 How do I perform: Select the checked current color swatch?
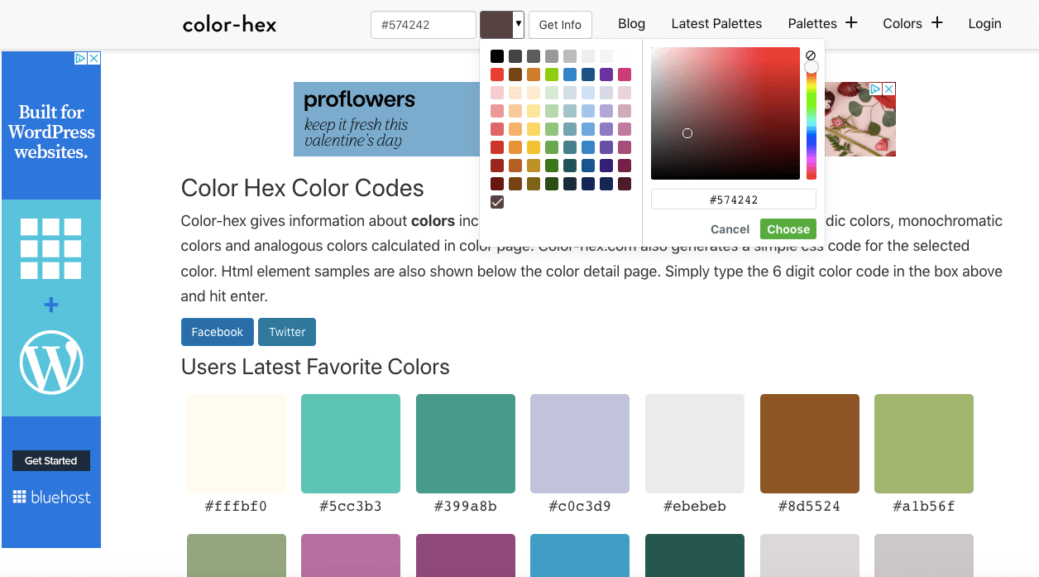[497, 202]
